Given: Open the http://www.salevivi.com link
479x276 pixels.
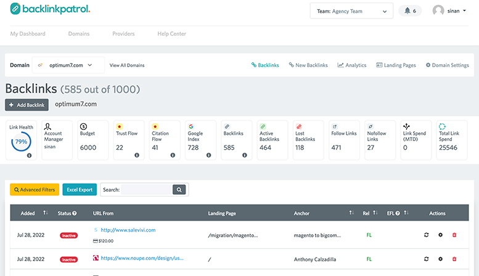Looking at the screenshot, I should tap(128, 230).
